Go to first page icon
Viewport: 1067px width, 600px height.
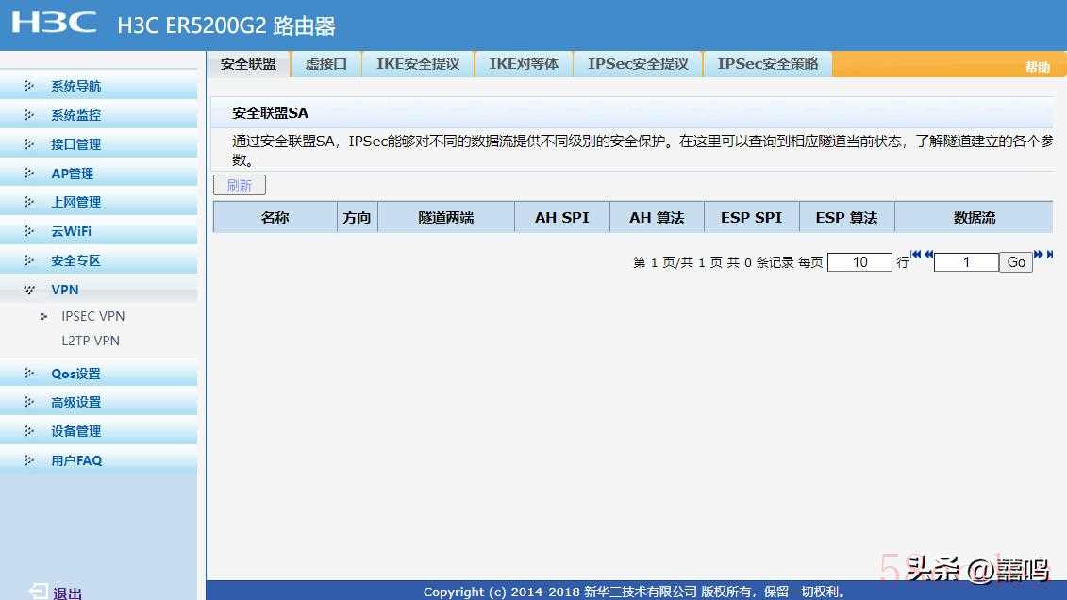[916, 255]
